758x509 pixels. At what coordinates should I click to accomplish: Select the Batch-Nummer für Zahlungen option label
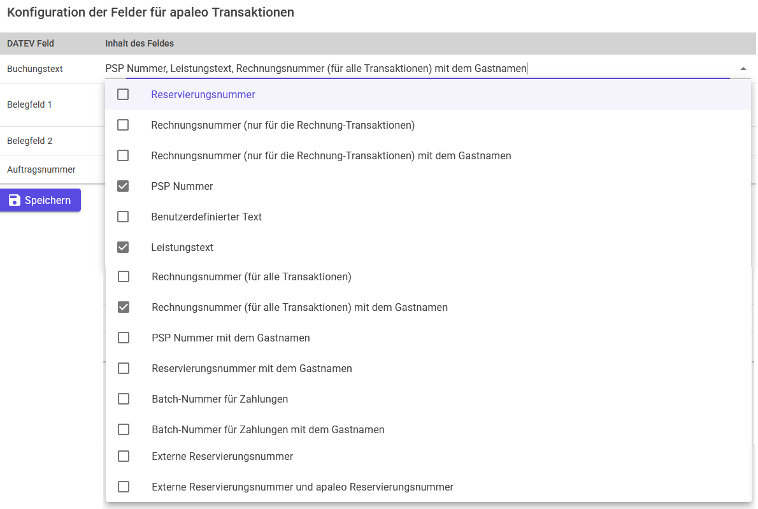point(220,399)
